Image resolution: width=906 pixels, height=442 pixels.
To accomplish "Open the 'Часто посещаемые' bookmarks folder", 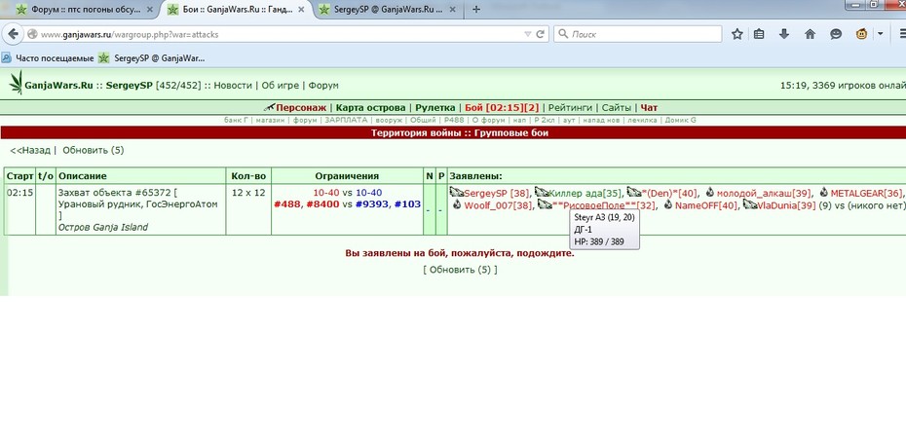I will (48, 57).
